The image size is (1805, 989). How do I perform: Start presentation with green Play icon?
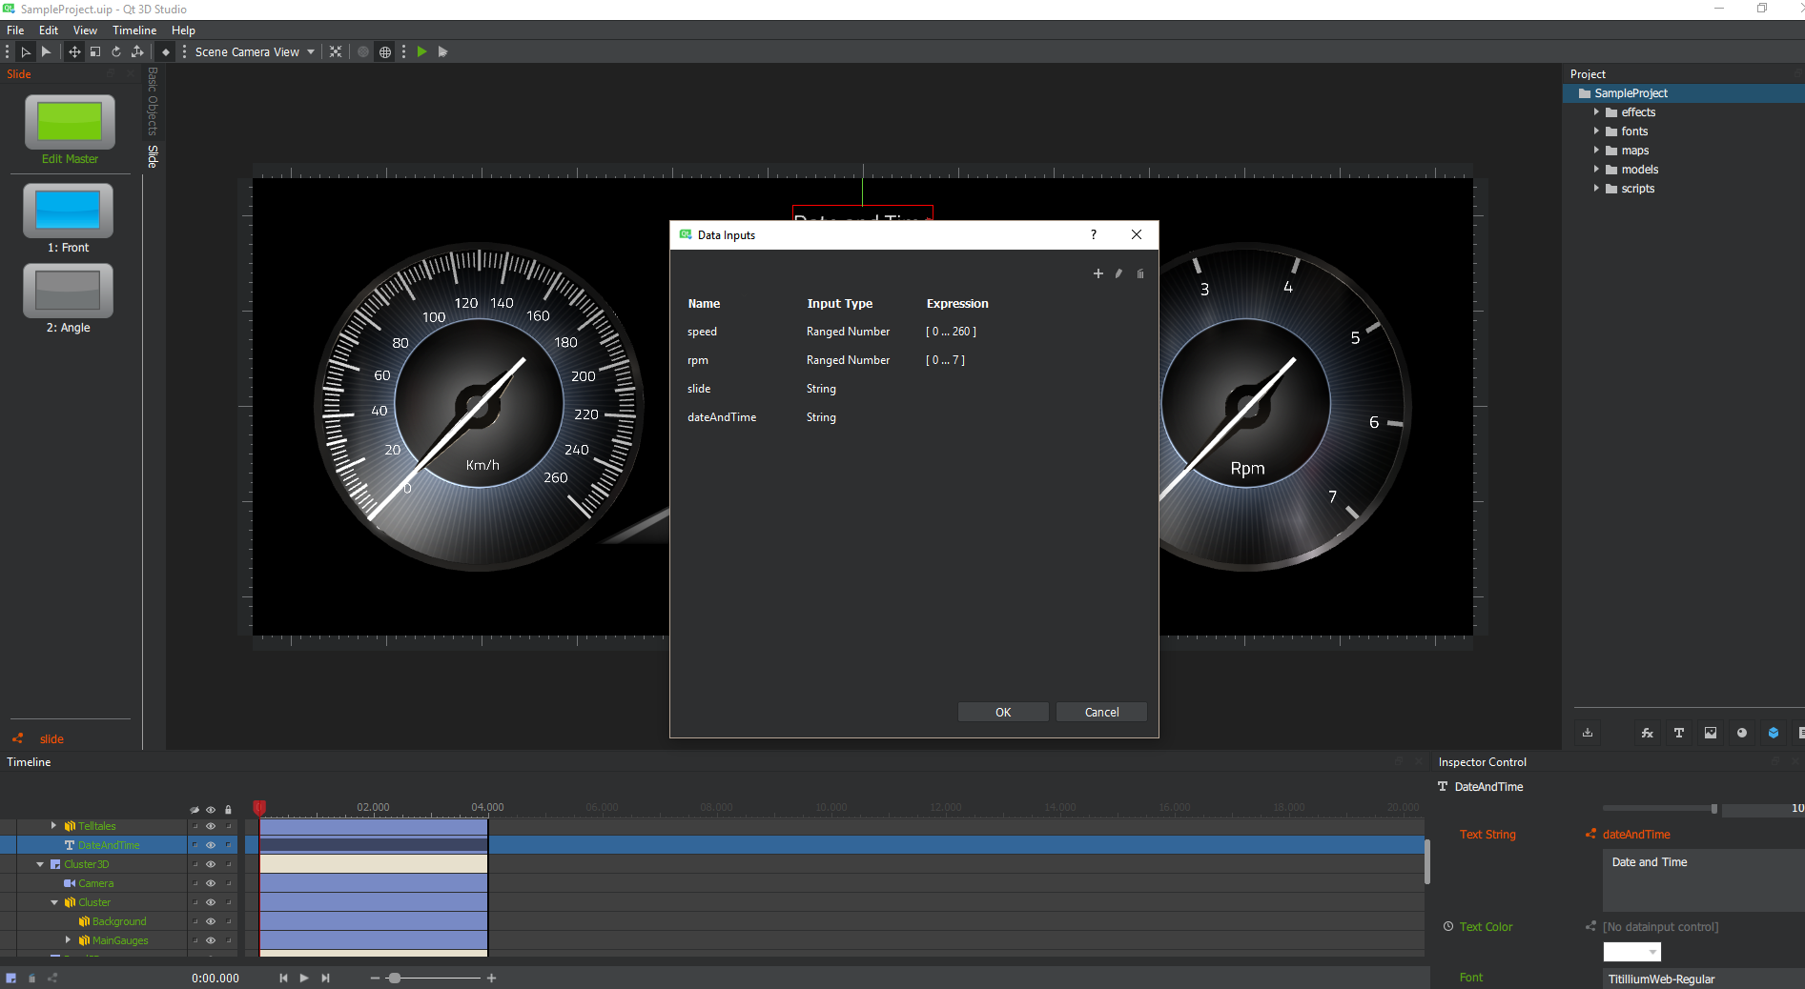pyautogui.click(x=421, y=52)
